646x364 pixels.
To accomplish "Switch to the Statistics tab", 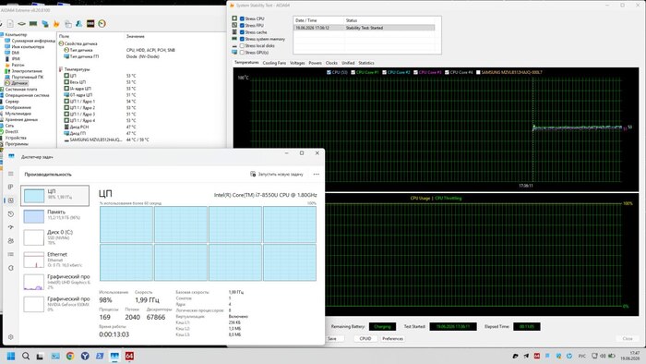I will (366, 63).
